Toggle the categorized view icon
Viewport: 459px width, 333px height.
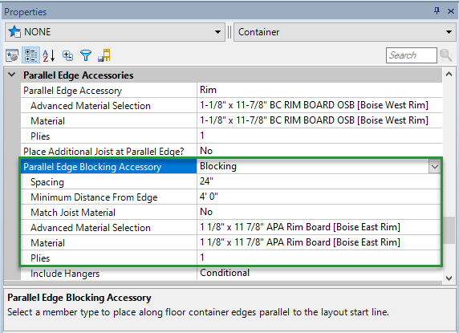click(x=30, y=55)
